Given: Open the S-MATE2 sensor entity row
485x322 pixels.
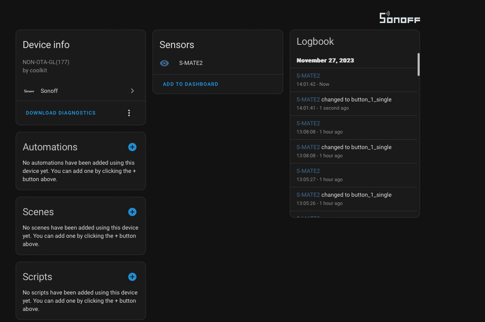Looking at the screenshot, I should [x=218, y=63].
